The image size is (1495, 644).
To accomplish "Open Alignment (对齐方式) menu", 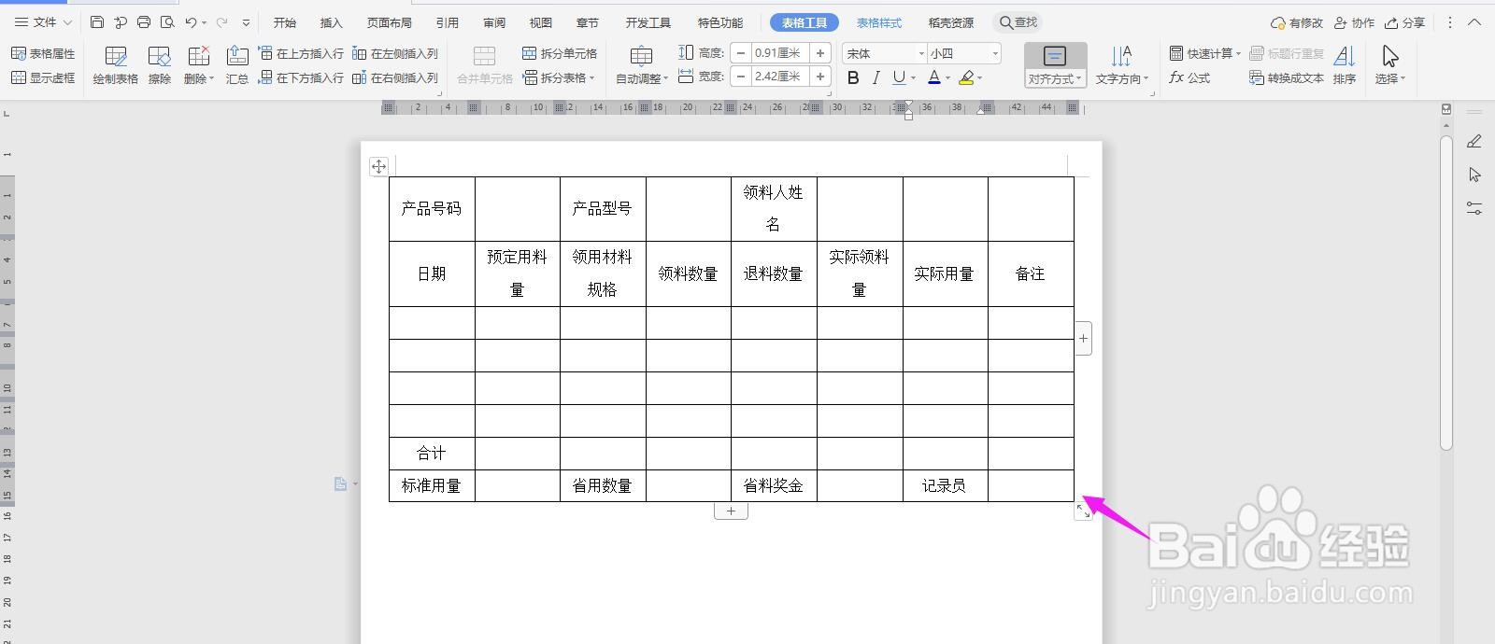I will click(1055, 65).
